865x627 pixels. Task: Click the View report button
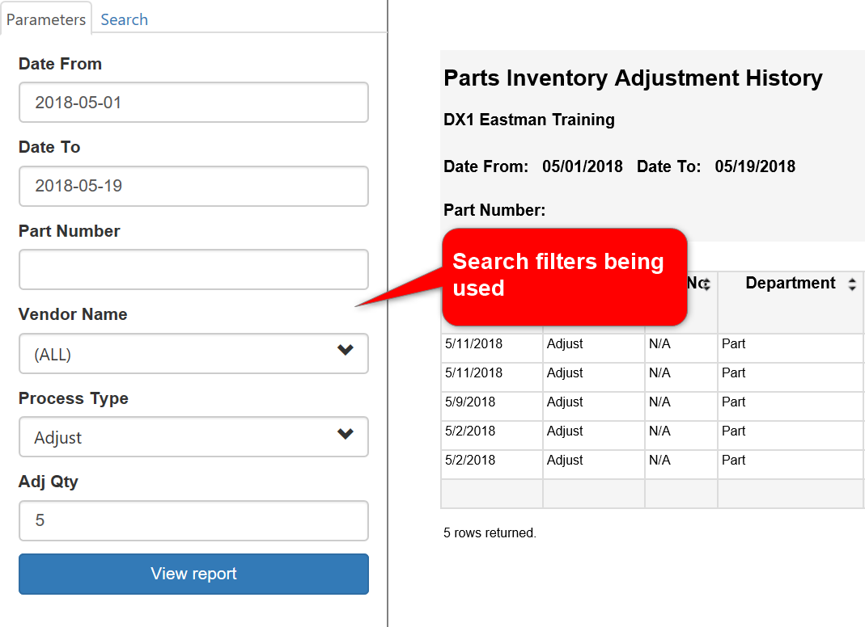click(193, 574)
